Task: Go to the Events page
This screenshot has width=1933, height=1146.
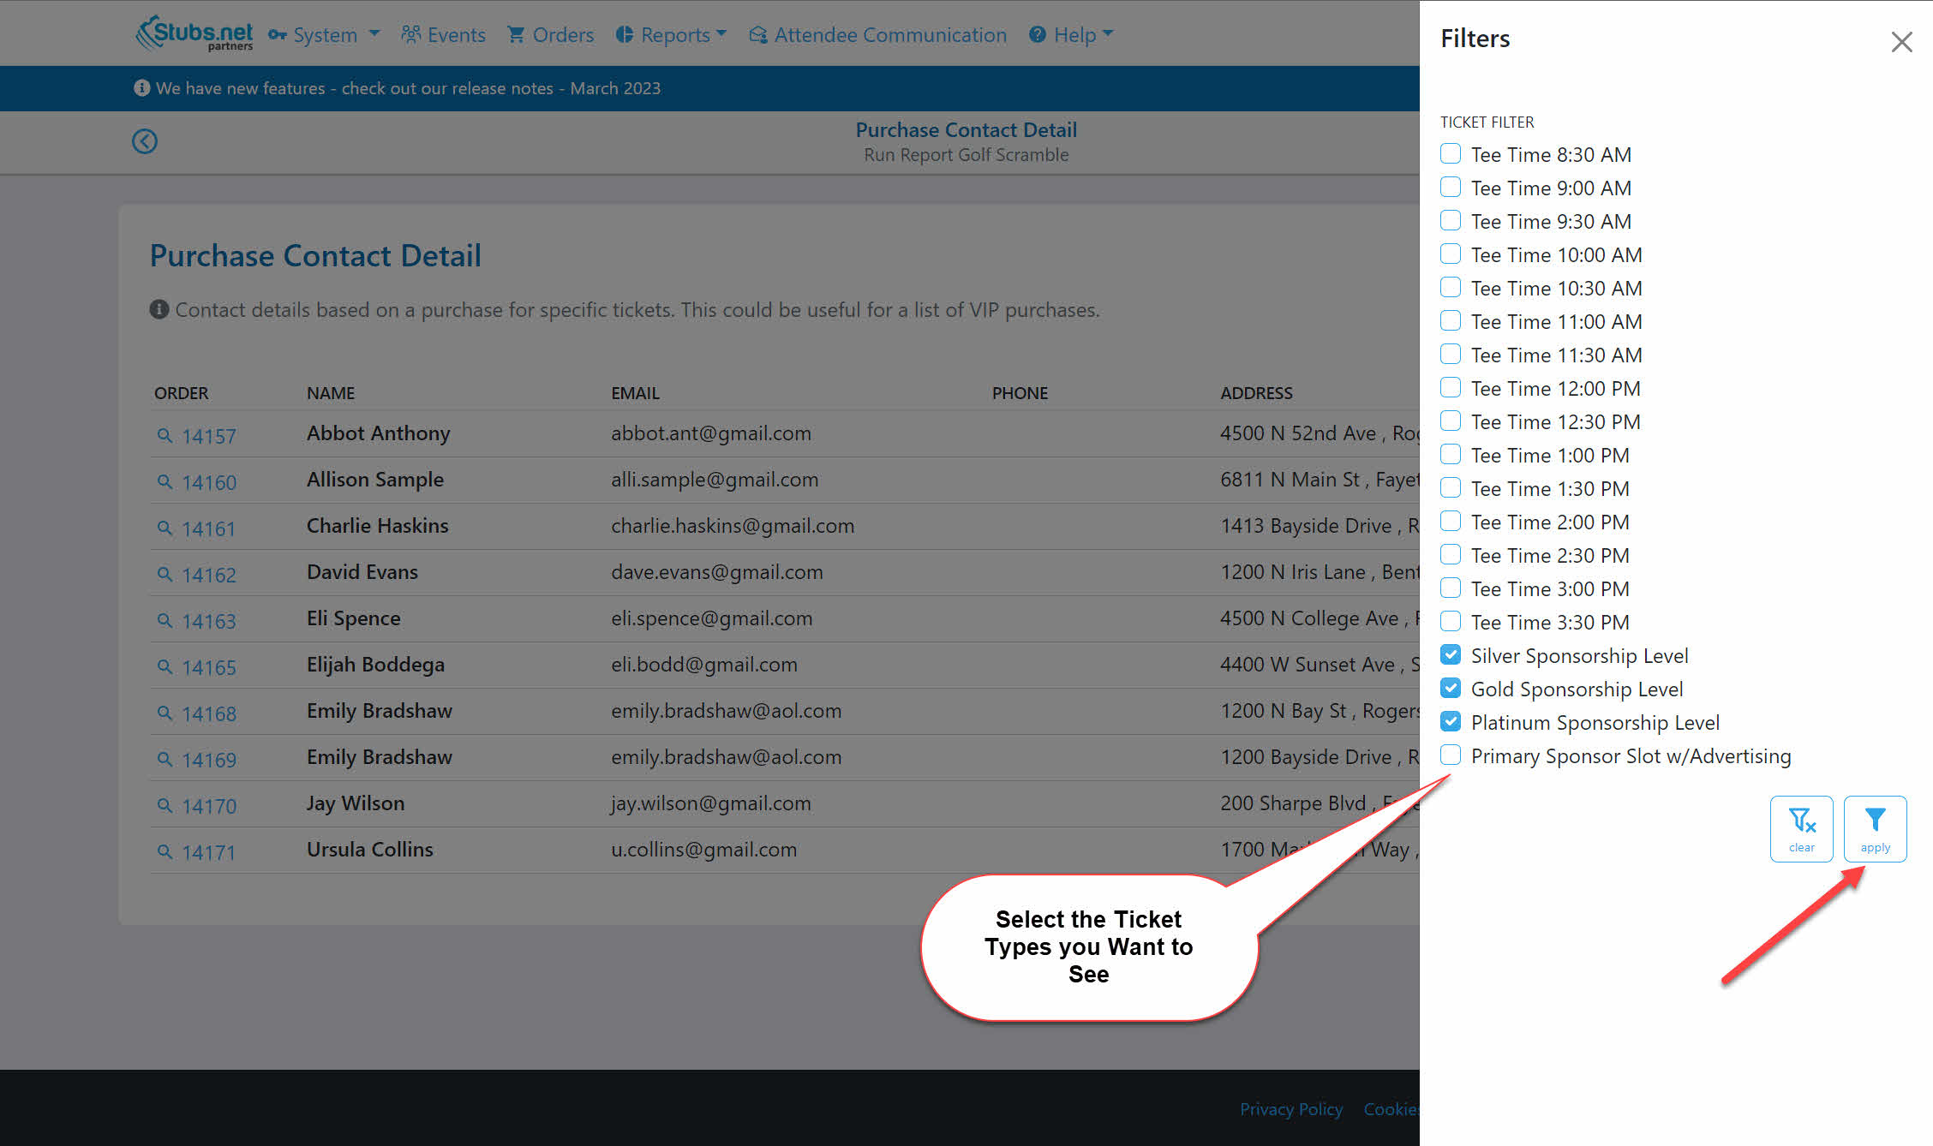Action: pos(443,34)
